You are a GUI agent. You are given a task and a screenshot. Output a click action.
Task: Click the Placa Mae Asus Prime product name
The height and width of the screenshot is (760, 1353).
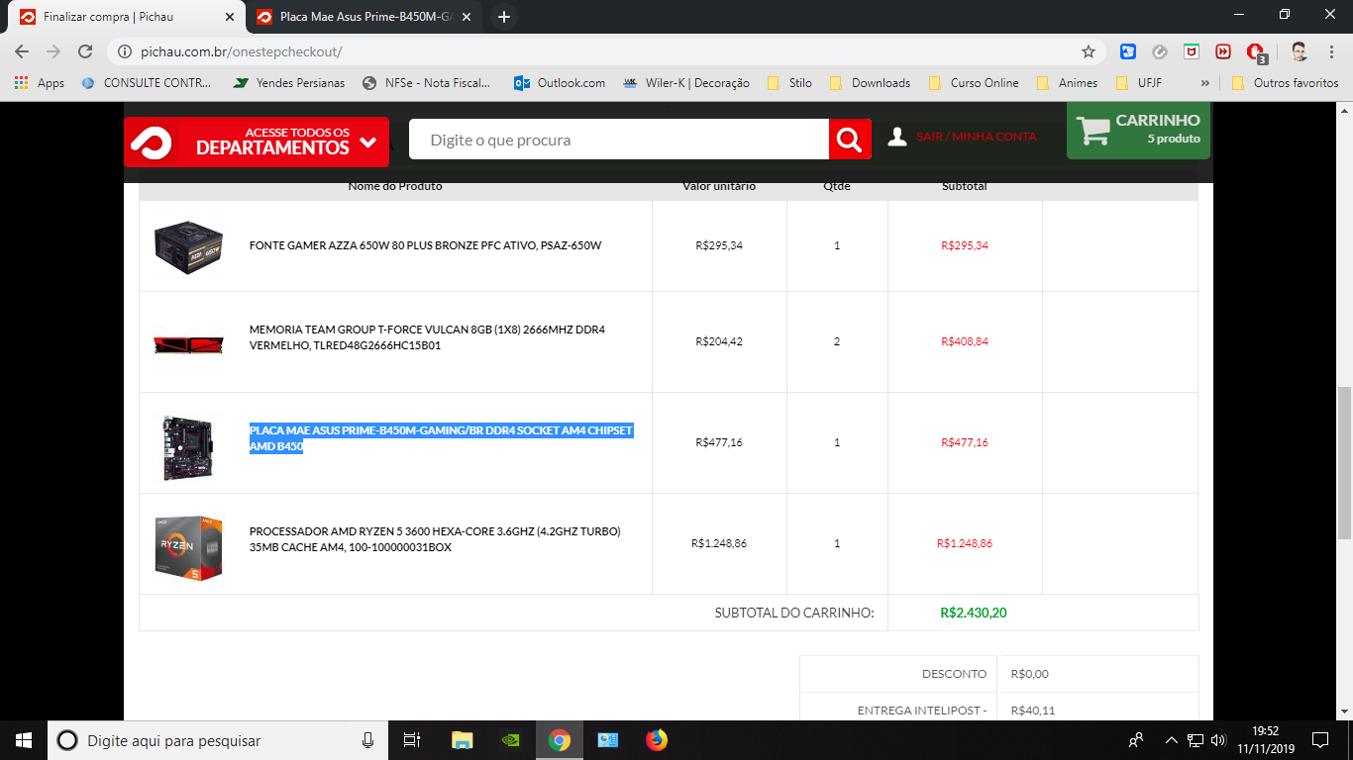pos(441,438)
